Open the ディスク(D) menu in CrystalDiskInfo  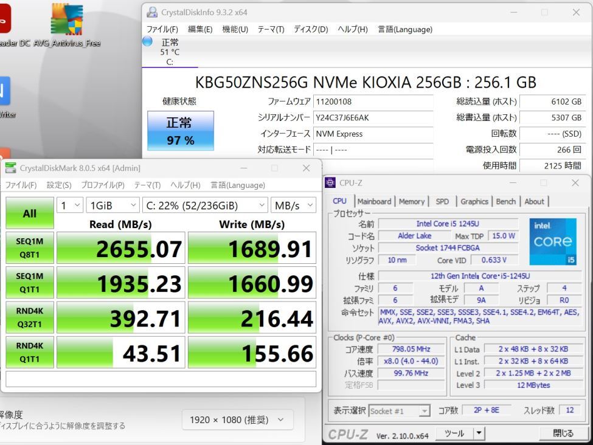tap(310, 29)
